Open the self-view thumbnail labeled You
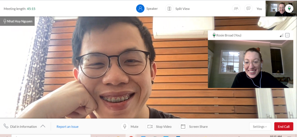Screen dimensions: 297x137 tap(281, 9)
